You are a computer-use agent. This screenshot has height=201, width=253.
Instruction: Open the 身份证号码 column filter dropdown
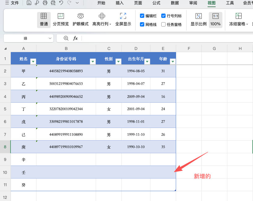point(93,62)
